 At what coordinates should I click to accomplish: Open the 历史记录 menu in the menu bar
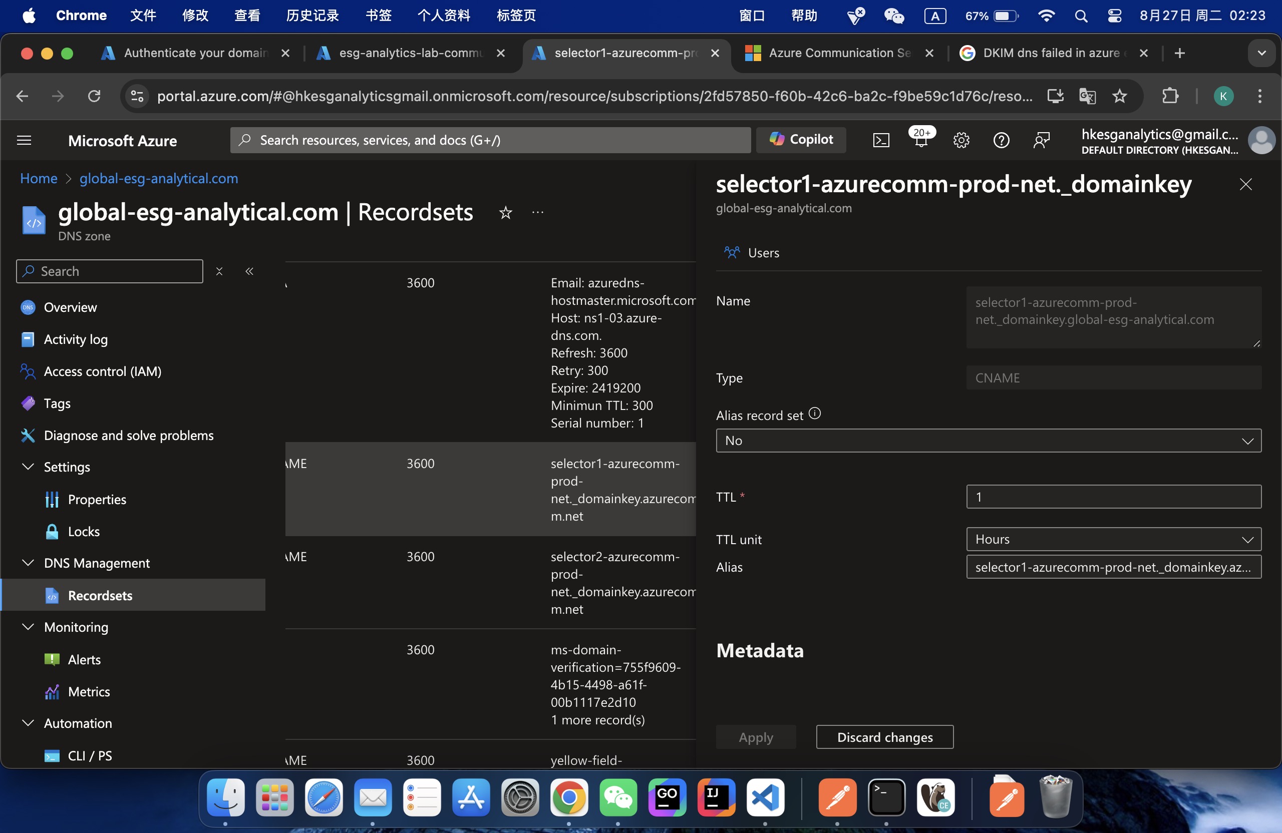click(312, 15)
